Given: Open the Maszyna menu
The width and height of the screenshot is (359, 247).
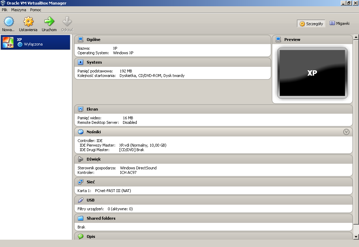Looking at the screenshot, I should pyautogui.click(x=19, y=10).
